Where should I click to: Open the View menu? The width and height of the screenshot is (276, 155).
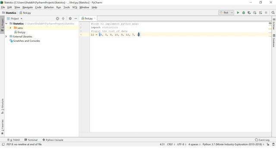coord(17,7)
